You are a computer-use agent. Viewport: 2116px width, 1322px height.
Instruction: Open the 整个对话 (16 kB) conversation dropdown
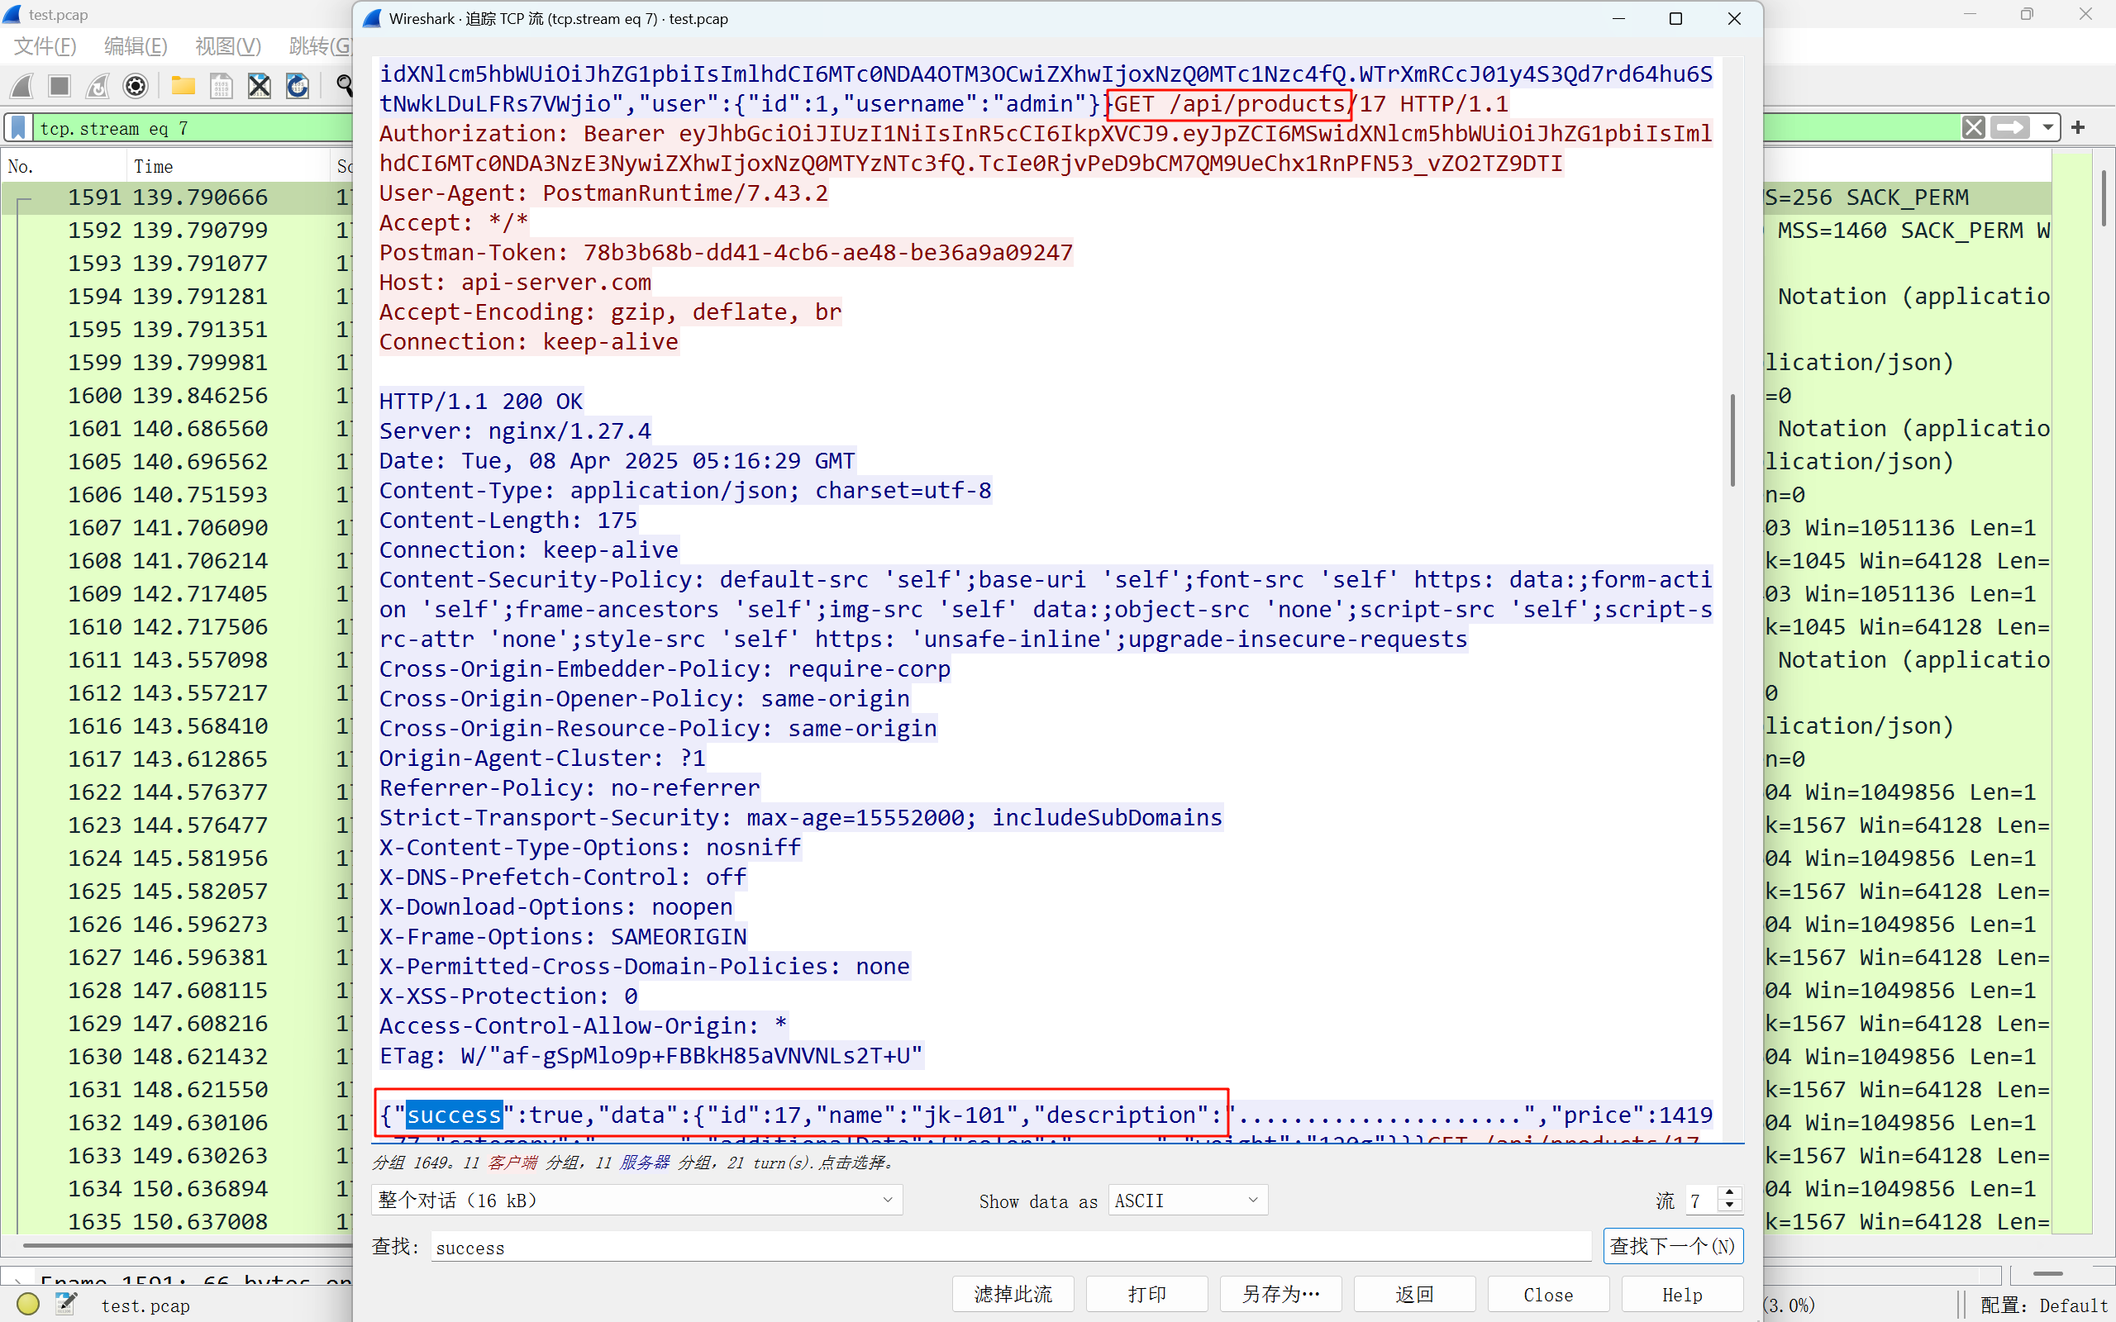coord(636,1201)
